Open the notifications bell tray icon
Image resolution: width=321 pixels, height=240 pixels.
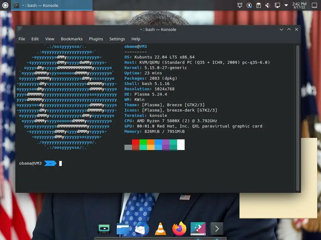(239, 5)
